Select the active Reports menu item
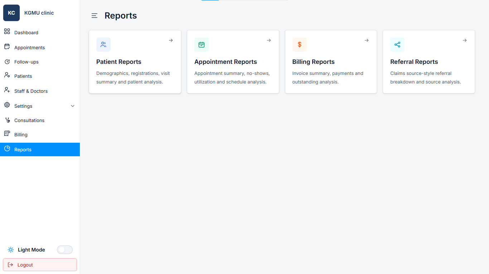 point(40,149)
